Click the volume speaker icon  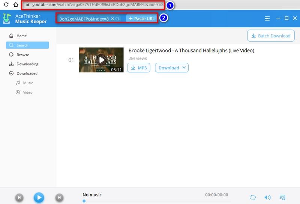coord(267,197)
